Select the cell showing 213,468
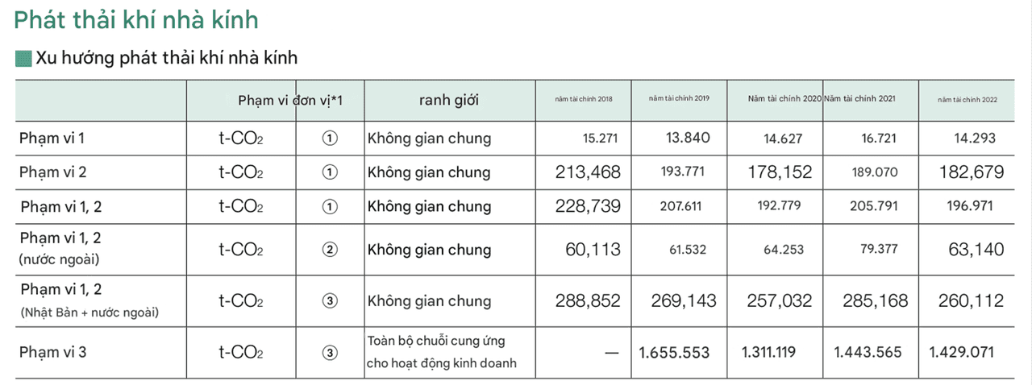Image resolution: width=1032 pixels, height=385 pixels. (588, 172)
